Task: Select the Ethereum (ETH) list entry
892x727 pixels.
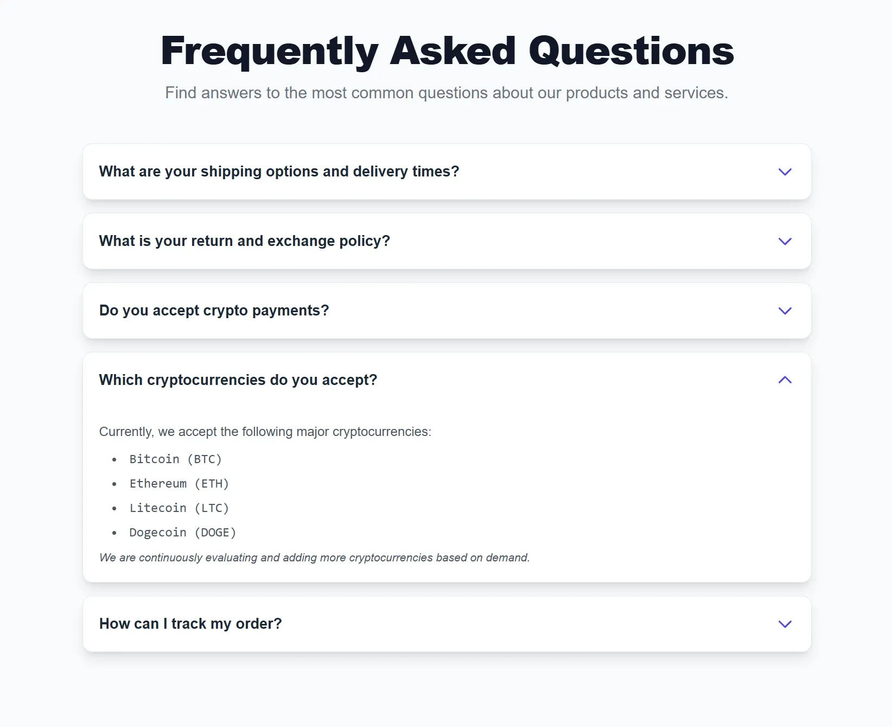Action: 179,483
